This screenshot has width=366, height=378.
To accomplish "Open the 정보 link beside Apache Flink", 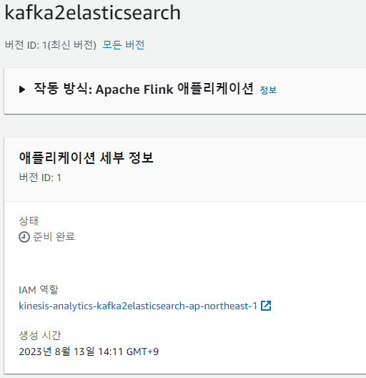I will (x=268, y=90).
